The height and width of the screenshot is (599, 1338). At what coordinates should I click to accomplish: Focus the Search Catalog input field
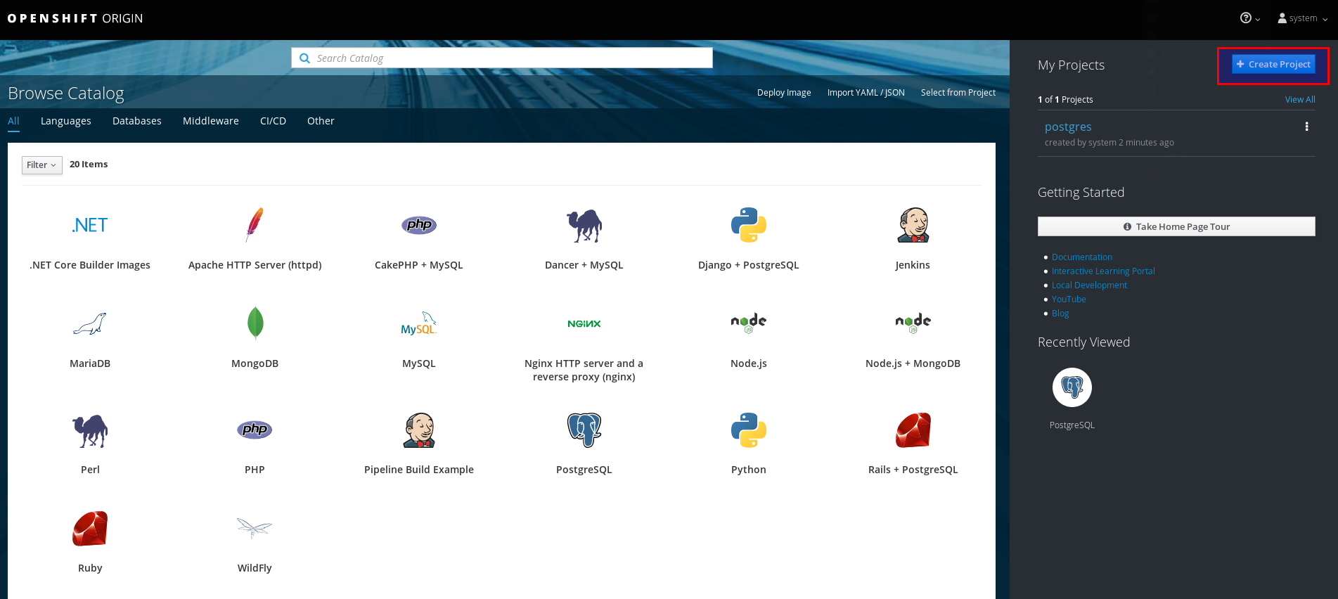click(502, 58)
